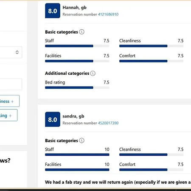Click sandra's Cleanliness rating bar

[x=152, y=154]
